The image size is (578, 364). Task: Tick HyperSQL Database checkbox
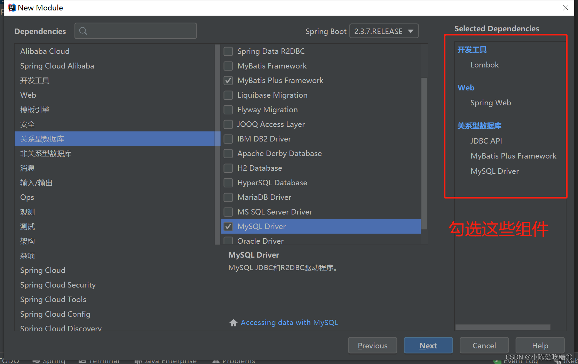click(228, 183)
